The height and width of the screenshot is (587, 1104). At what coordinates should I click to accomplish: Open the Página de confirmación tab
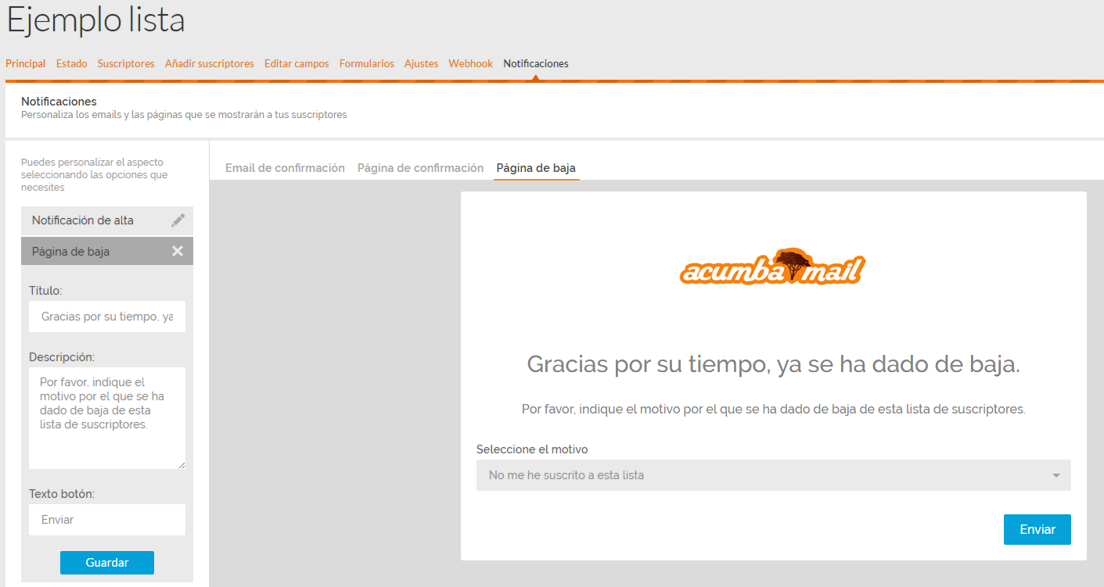click(420, 168)
